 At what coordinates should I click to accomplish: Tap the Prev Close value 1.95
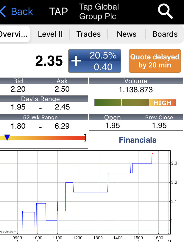[x=159, y=125]
